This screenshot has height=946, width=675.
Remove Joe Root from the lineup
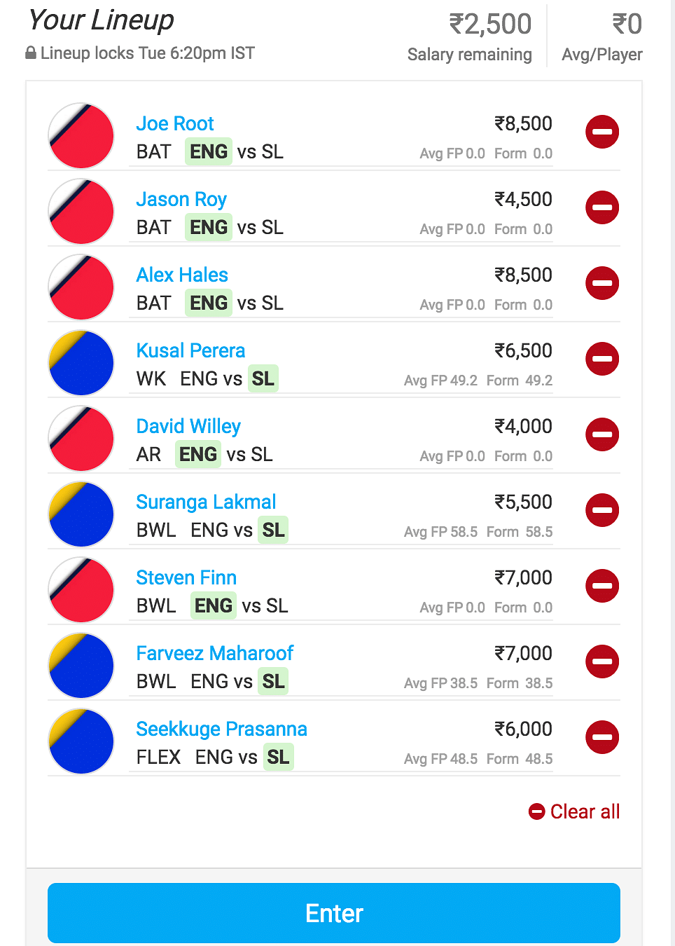point(602,132)
